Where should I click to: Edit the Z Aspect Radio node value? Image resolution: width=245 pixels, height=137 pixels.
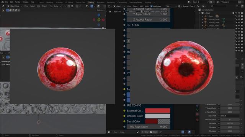coord(148,19)
